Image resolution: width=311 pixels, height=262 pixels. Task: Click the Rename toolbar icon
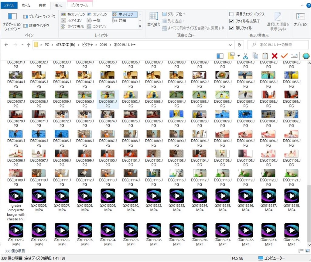(294, 56)
